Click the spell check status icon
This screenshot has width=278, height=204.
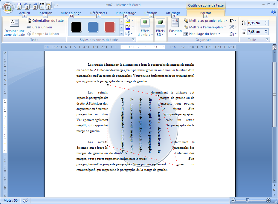[25, 200]
